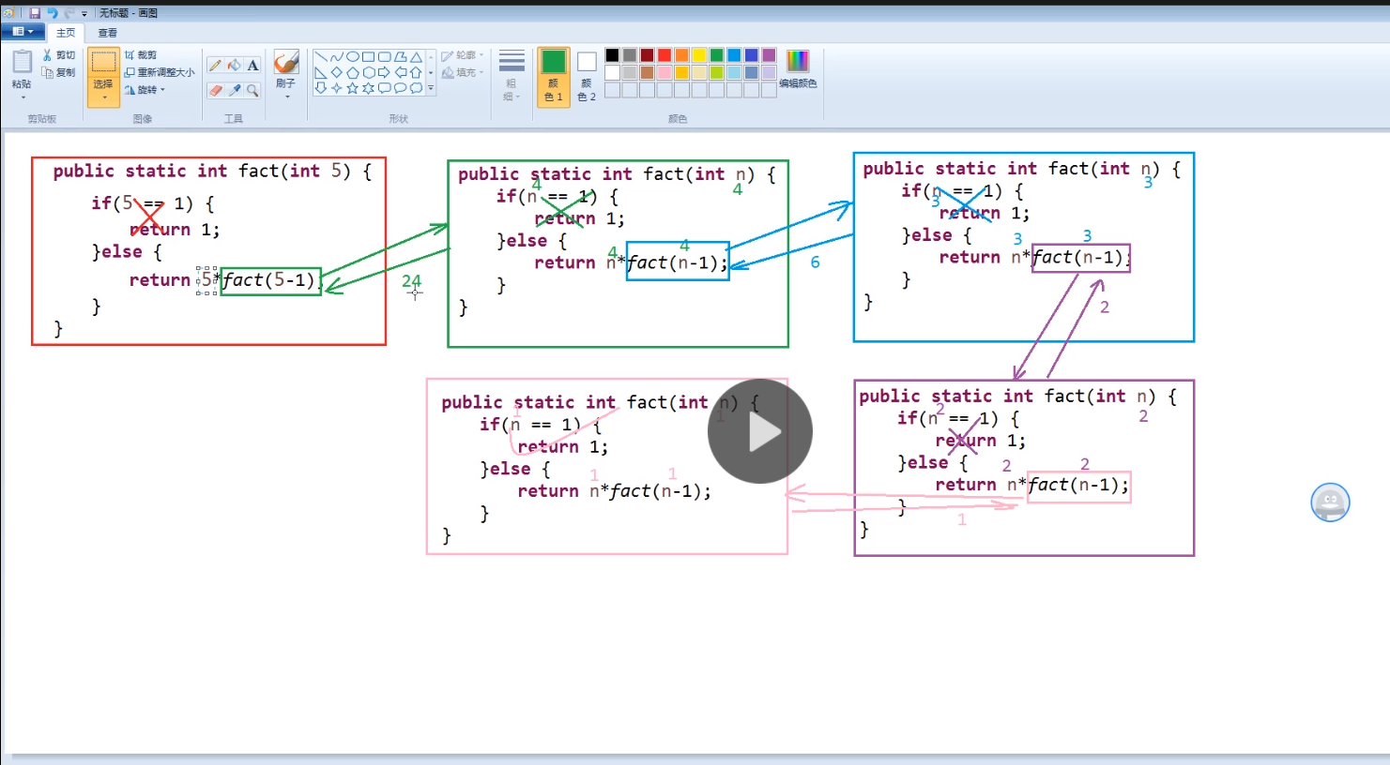Pick the purple color swatch

click(x=769, y=55)
